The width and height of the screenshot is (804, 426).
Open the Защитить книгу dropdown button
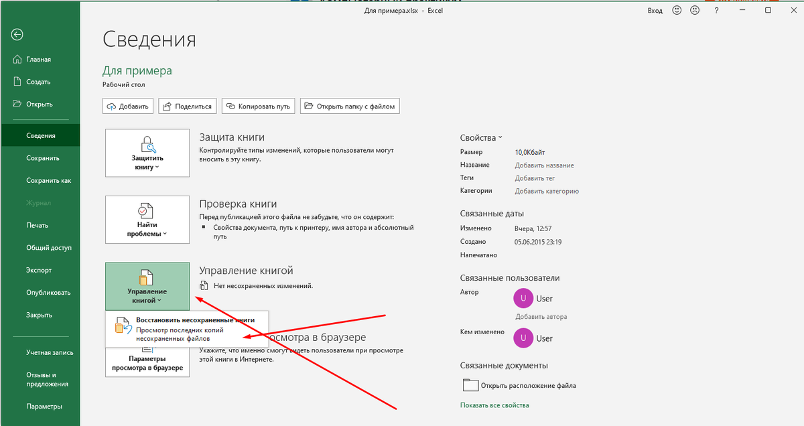(x=147, y=153)
